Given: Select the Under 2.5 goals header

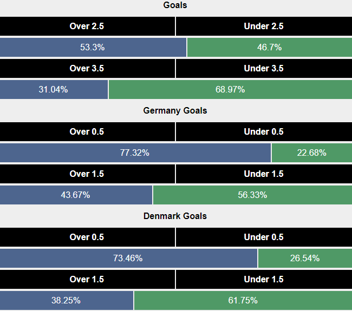Looking at the screenshot, I should coord(264,26).
